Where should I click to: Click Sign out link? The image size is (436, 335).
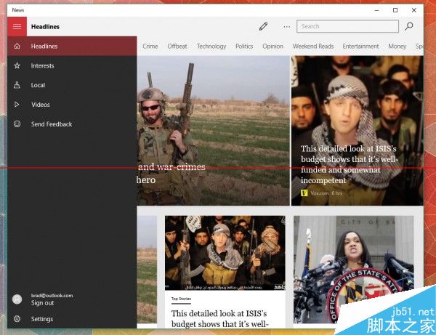pos(42,303)
